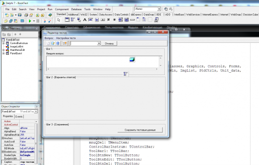Click the Отмена button
Viewport: 259px width, 165px height.
(109, 44)
